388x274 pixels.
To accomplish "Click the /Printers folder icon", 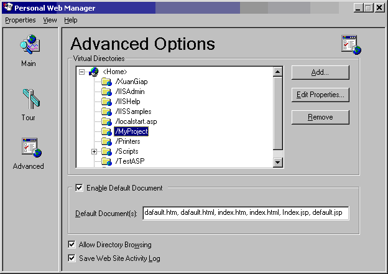I will coord(106,141).
